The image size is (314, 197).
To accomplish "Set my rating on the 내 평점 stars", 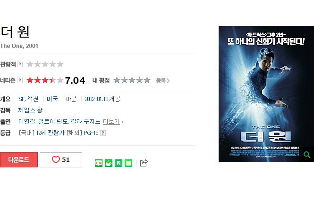I will (132, 80).
